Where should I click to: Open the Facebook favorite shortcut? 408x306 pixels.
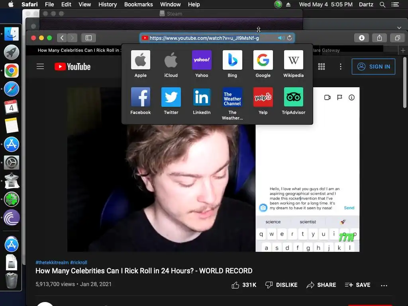[141, 101]
